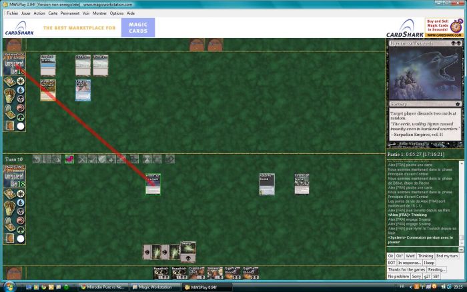
Task: Select the Diabolic Edict card in hand
Action: click(x=197, y=273)
